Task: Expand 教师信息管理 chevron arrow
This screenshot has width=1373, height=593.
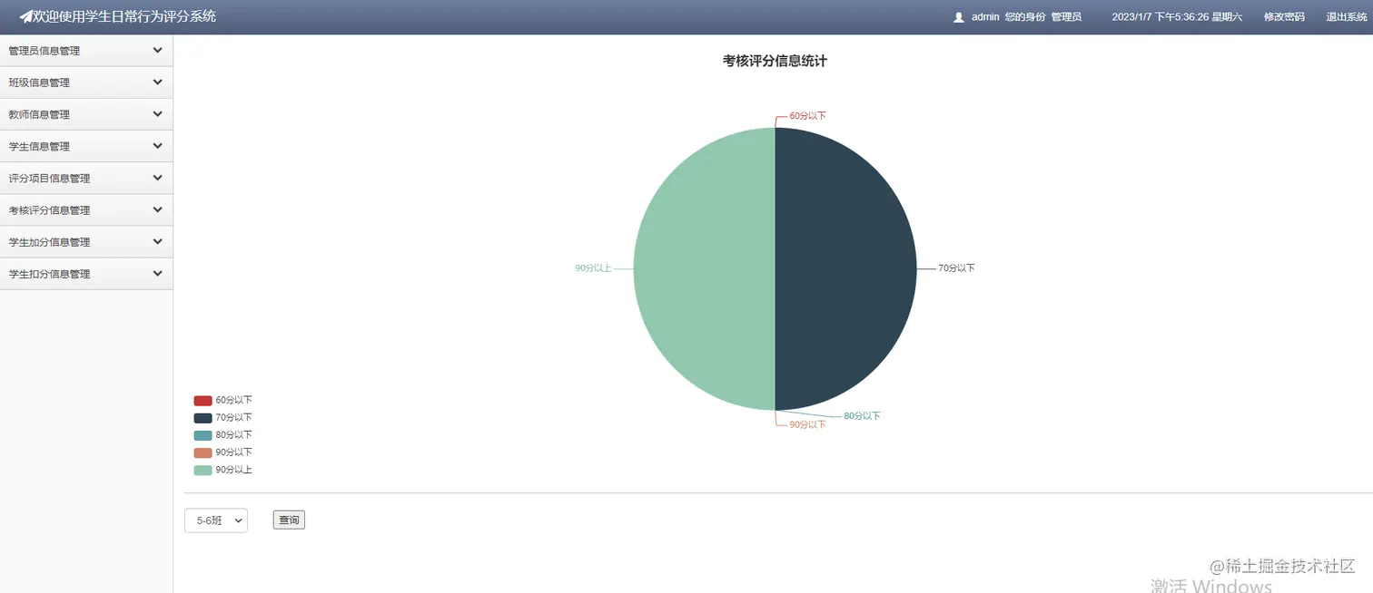Action: 158,114
